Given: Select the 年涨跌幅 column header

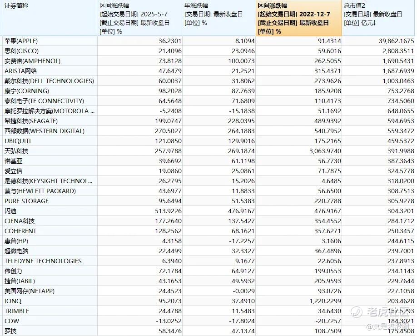Looking at the screenshot, I should click(218, 18).
